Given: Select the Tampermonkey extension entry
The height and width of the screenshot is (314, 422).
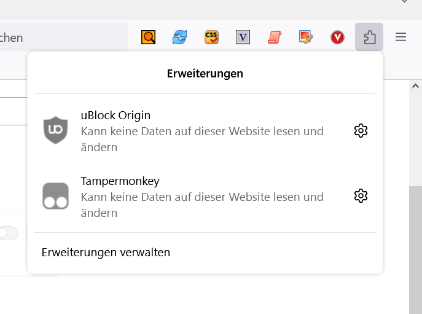Looking at the screenshot, I should point(202,196).
